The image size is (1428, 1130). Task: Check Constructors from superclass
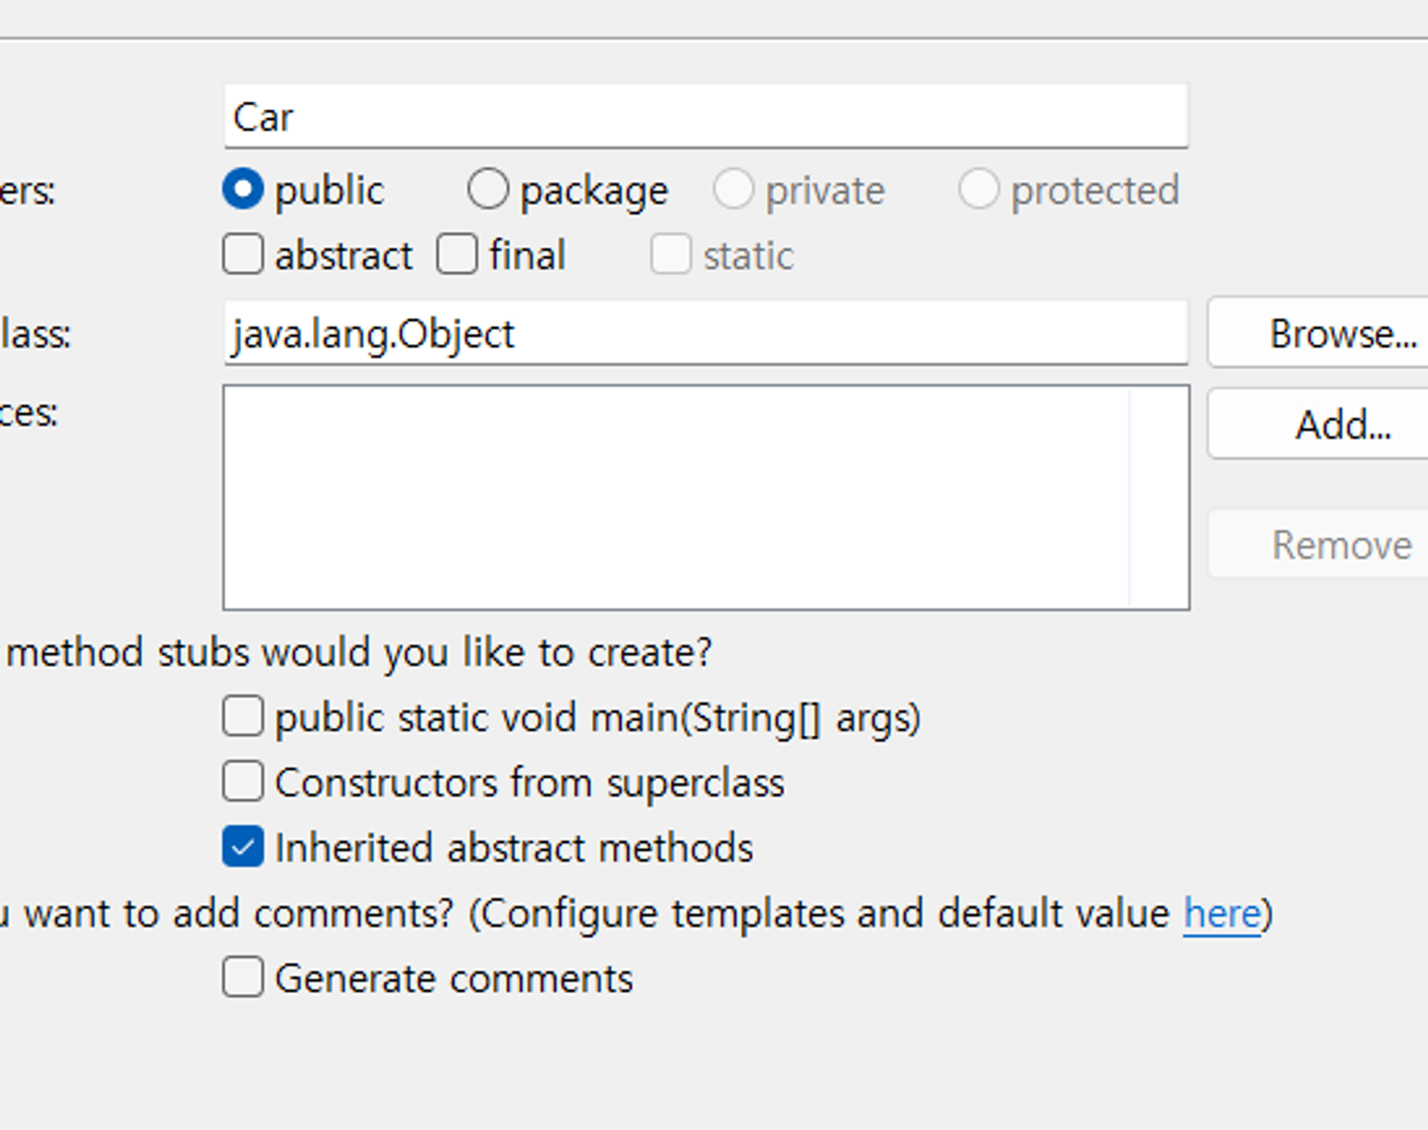tap(243, 782)
